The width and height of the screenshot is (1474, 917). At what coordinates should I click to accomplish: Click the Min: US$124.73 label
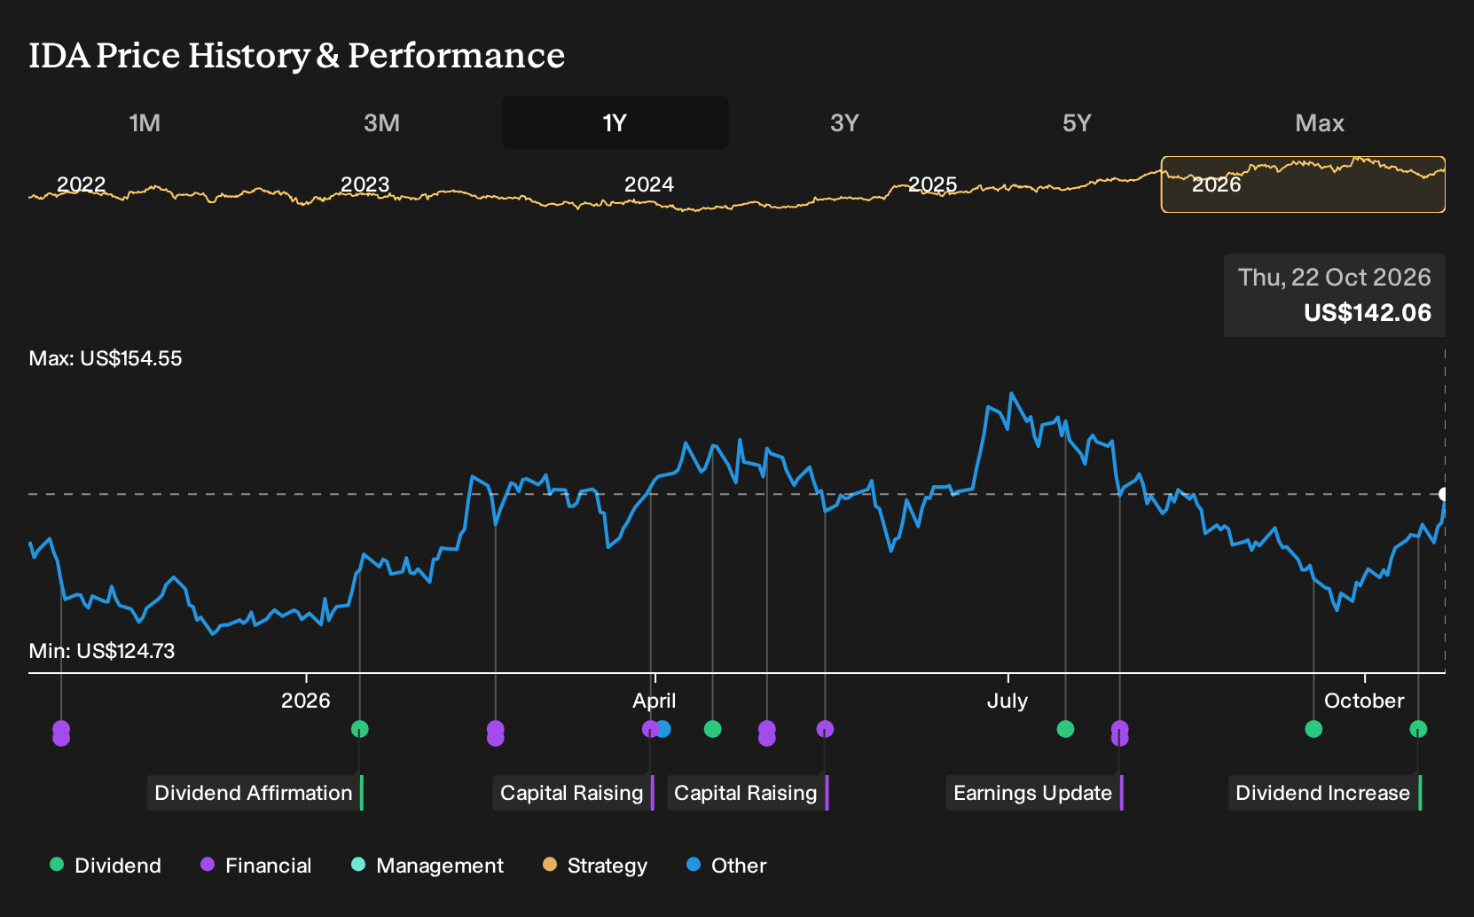[x=102, y=651]
